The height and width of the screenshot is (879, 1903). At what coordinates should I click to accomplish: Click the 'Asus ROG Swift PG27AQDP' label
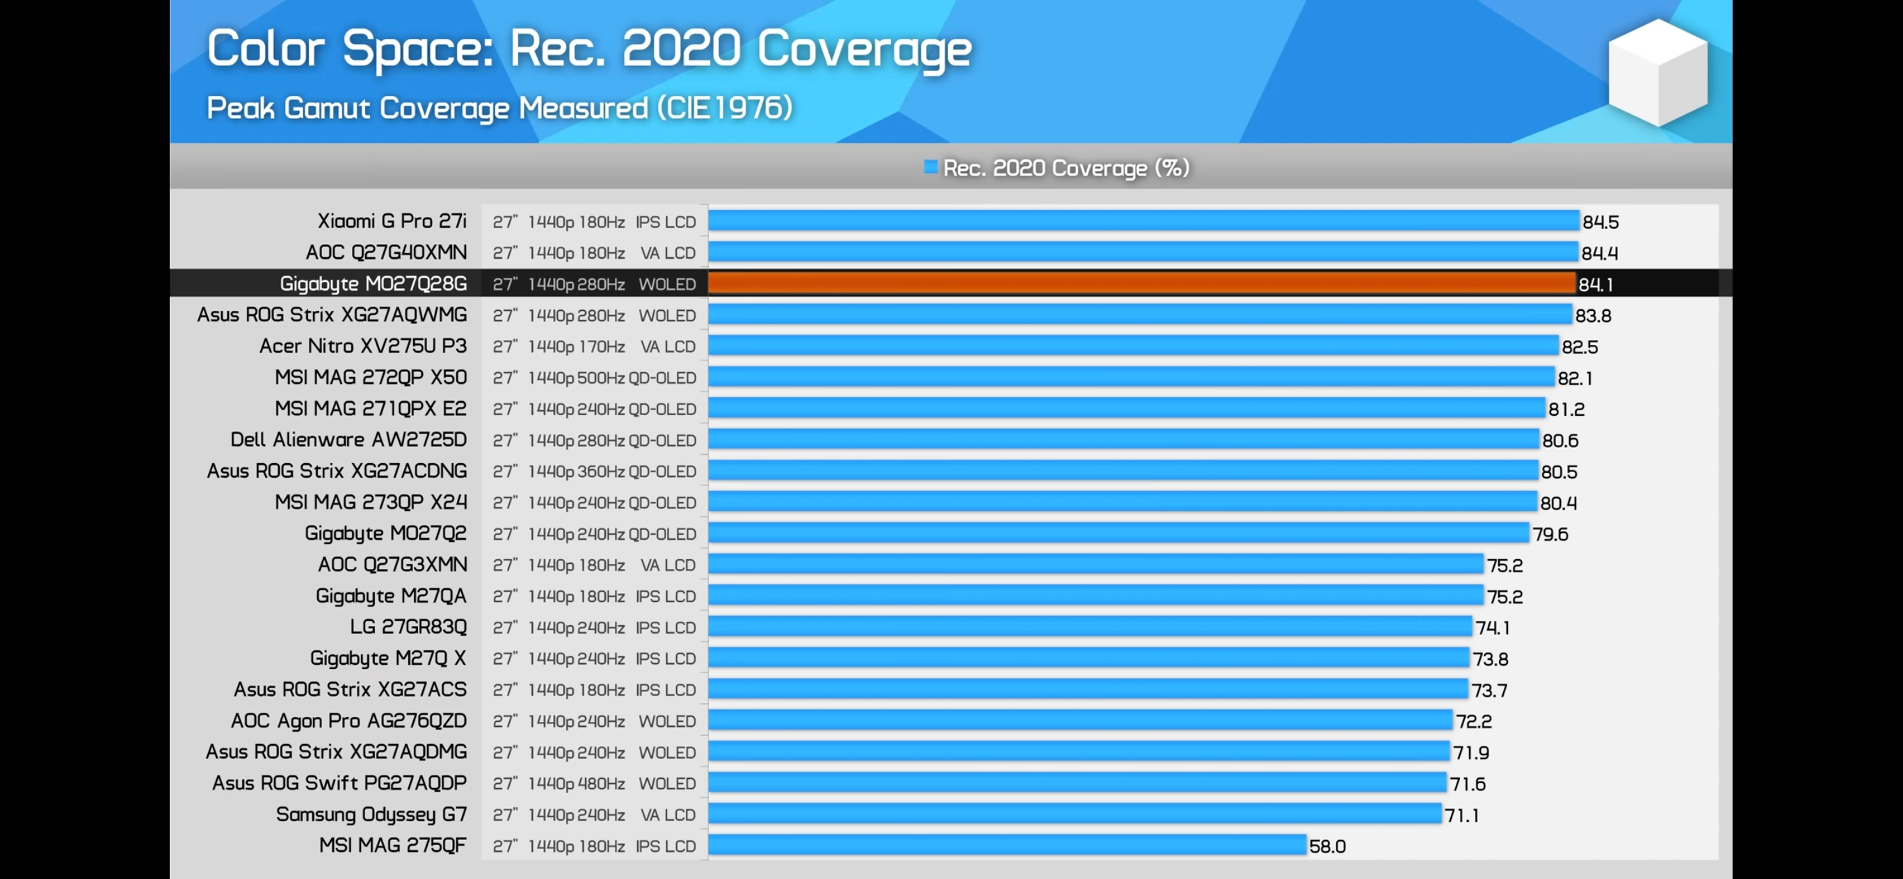tap(339, 783)
